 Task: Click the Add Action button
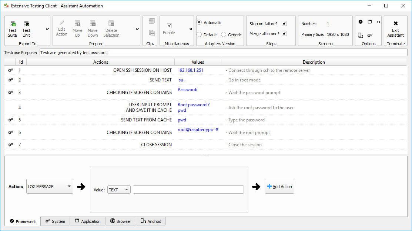coord(279,186)
